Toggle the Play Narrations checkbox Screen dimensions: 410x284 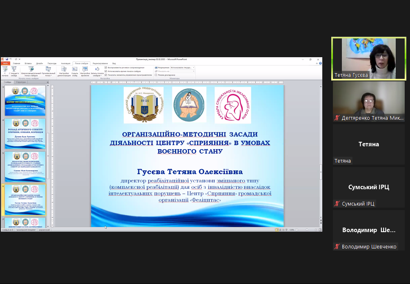click(x=106, y=67)
